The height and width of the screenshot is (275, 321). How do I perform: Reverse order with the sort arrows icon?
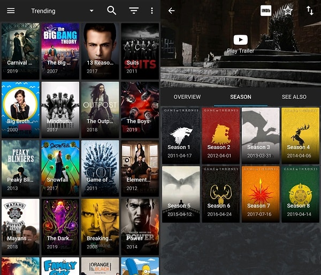tap(310, 11)
